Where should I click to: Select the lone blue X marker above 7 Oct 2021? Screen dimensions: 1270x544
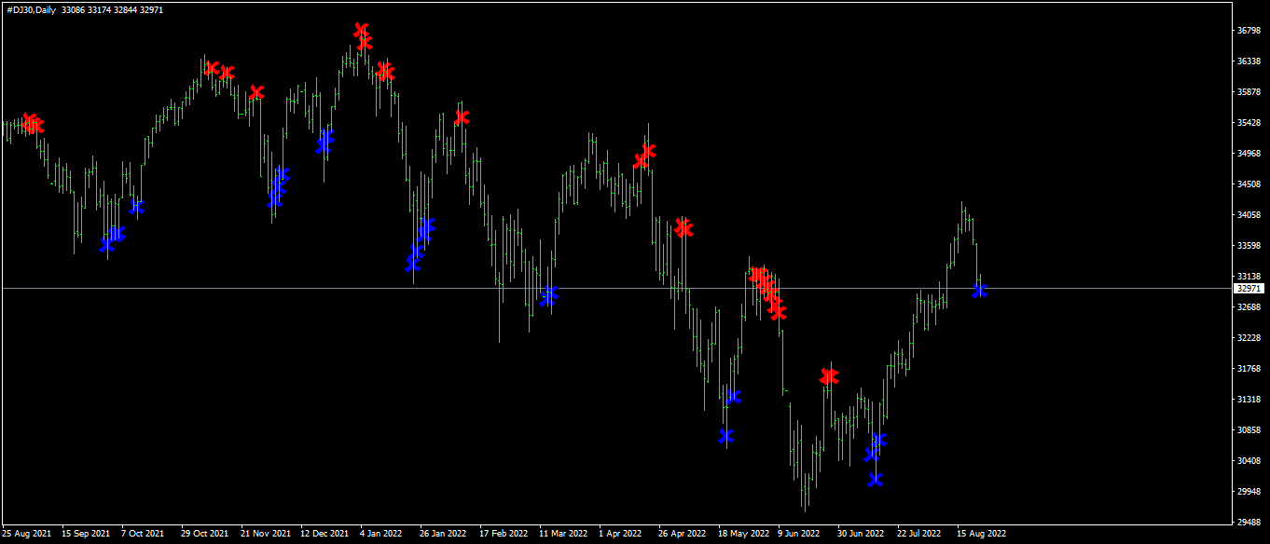click(137, 207)
